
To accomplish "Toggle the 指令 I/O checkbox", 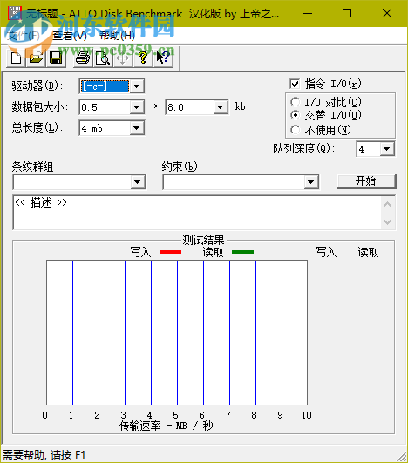I will tap(295, 85).
